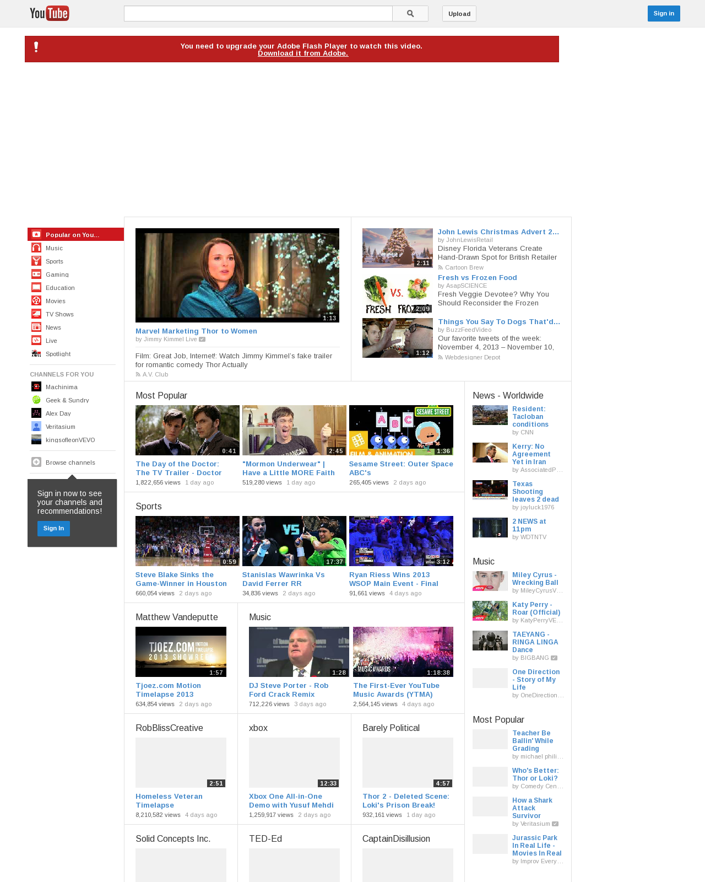Click the News icon in sidebar
The image size is (705, 882).
click(x=36, y=327)
